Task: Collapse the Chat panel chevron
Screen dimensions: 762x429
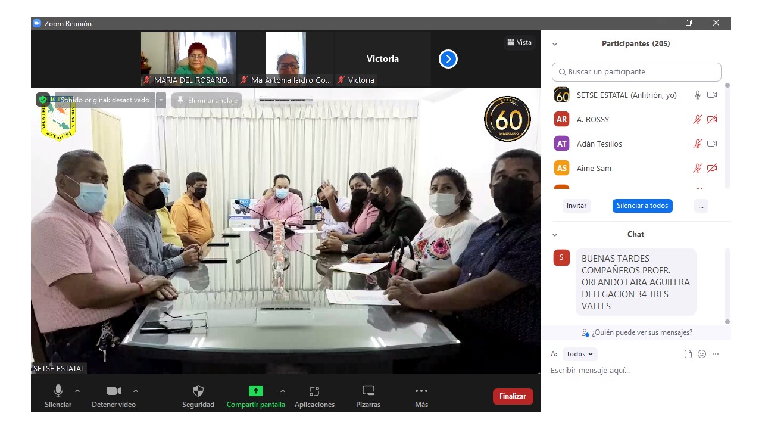Action: pos(555,235)
